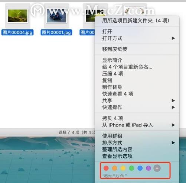186x183 pixels.
Task: Apply the purple tag color
Action: pyautogui.click(x=149, y=168)
